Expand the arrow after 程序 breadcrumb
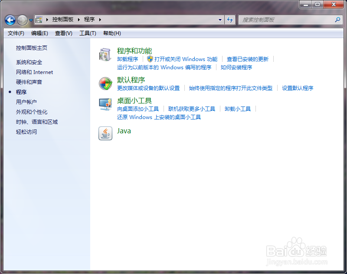 pos(100,19)
